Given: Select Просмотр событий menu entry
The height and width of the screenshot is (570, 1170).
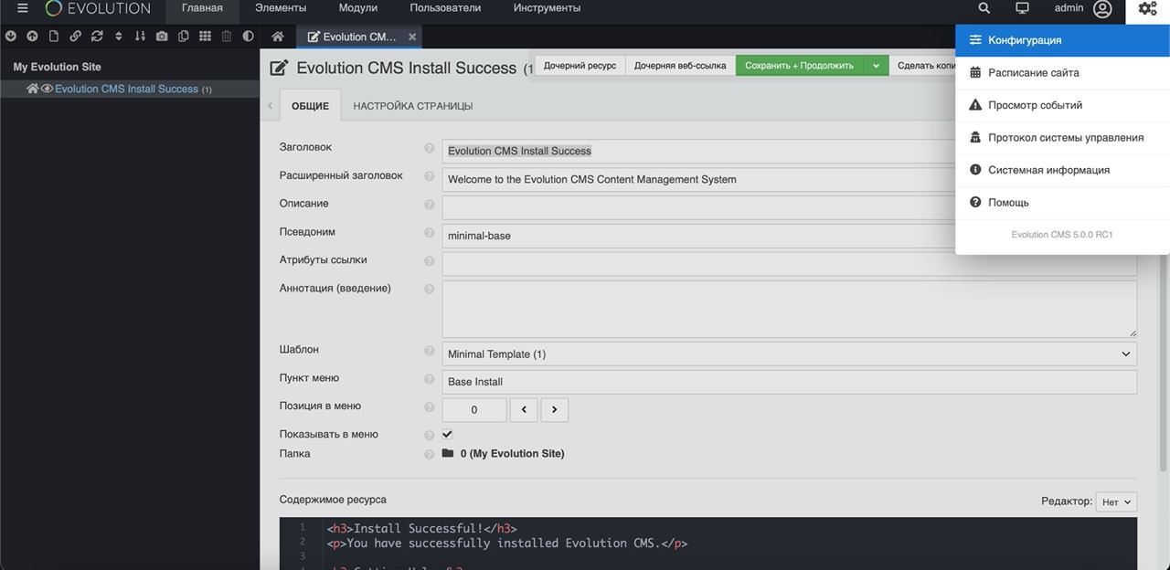Looking at the screenshot, I should click(1062, 105).
